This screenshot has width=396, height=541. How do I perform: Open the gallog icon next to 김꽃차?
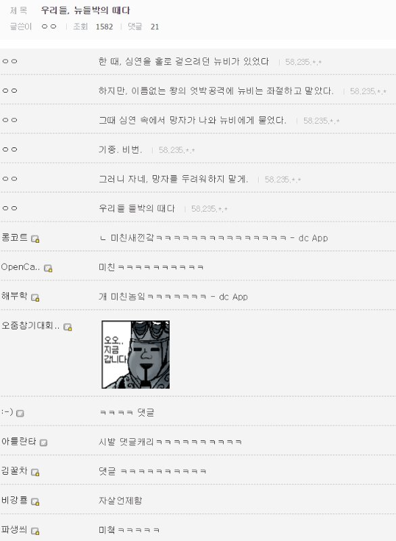pyautogui.click(x=35, y=472)
